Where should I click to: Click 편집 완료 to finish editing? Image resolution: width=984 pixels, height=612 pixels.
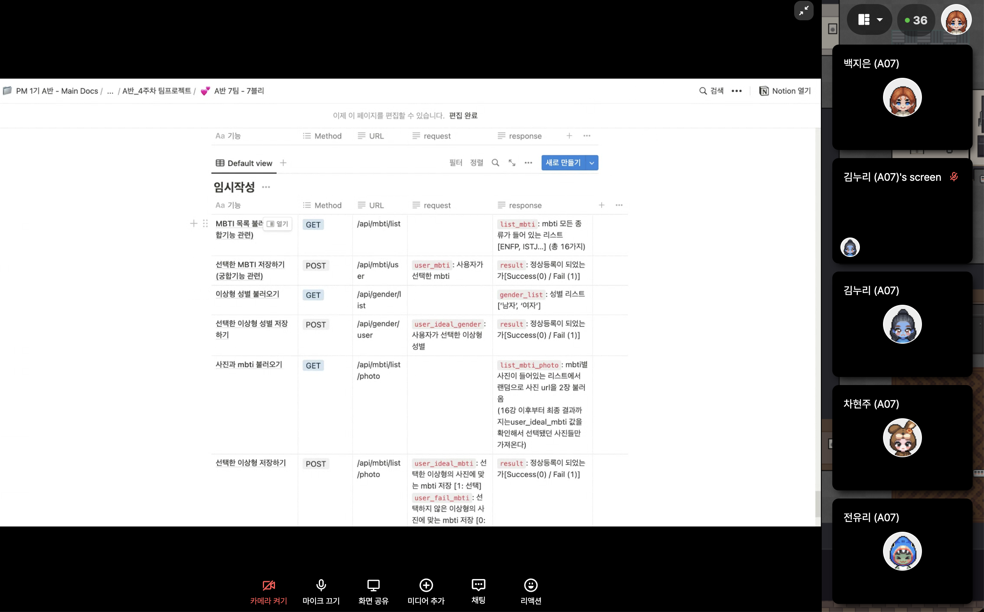(463, 116)
